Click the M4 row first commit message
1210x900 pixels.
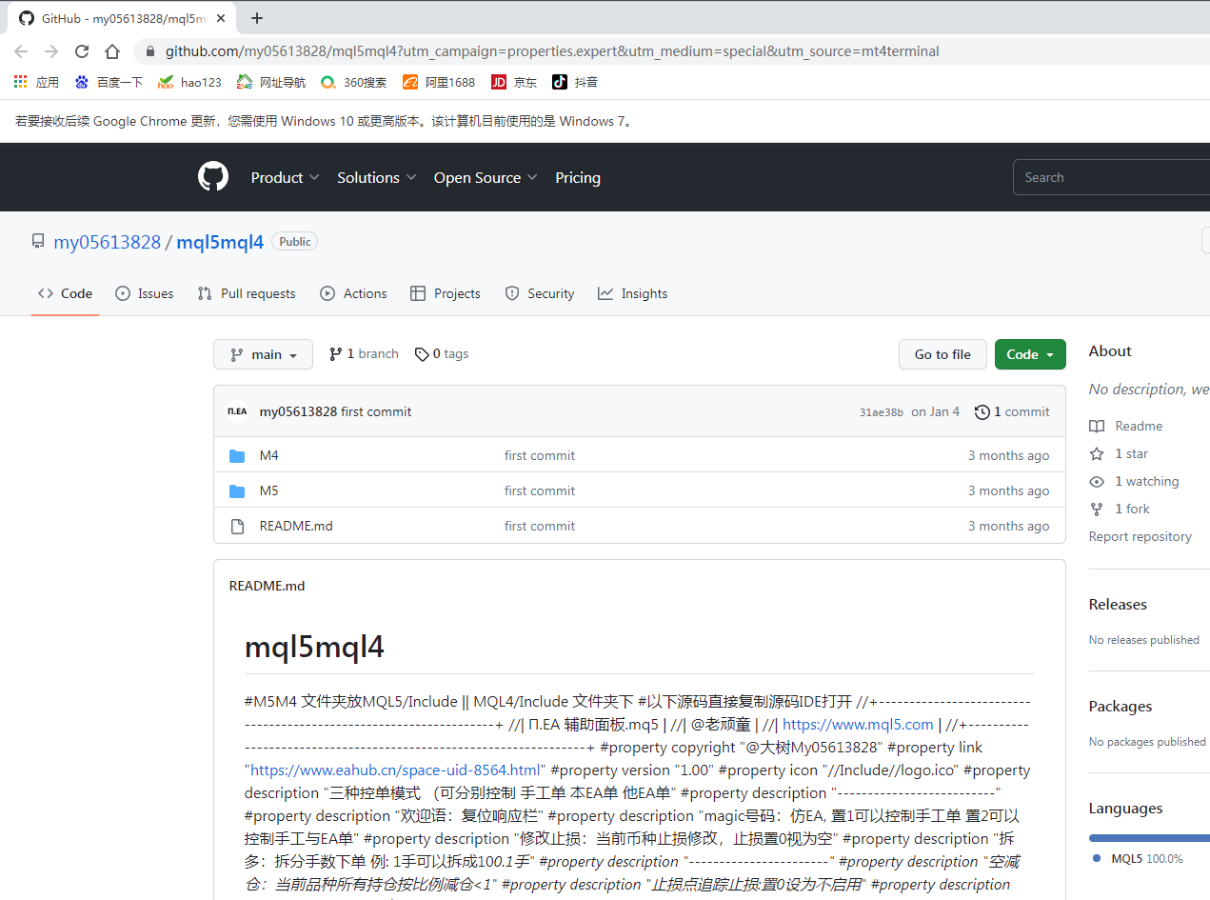[x=540, y=455]
